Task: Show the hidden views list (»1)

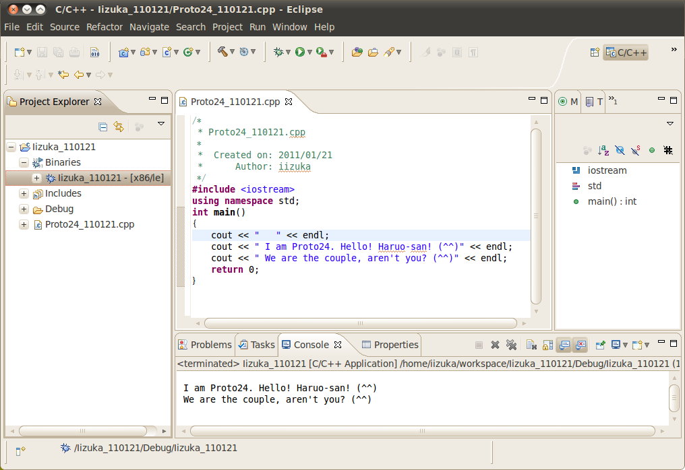Action: pos(613,100)
